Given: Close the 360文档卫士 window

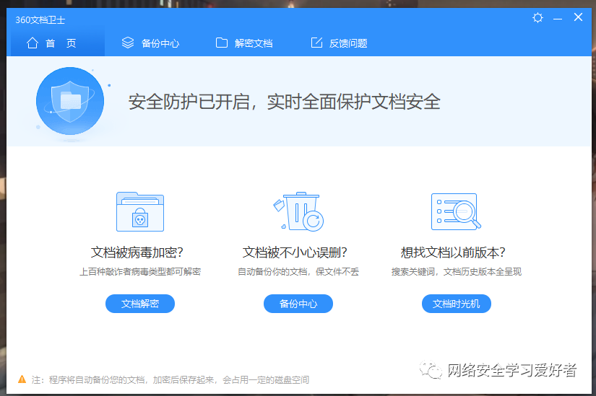Looking at the screenshot, I should 578,17.
